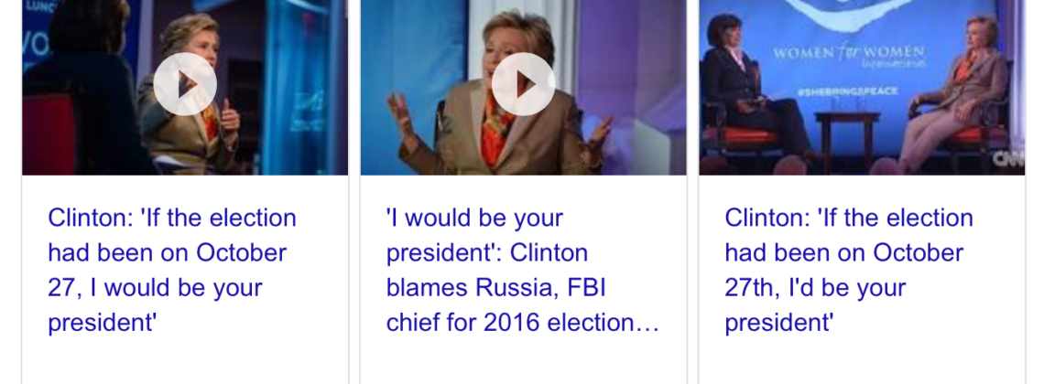Play the middle video blaming Russia, FBI
Viewport: 1044px width, 384px height.
523,84
